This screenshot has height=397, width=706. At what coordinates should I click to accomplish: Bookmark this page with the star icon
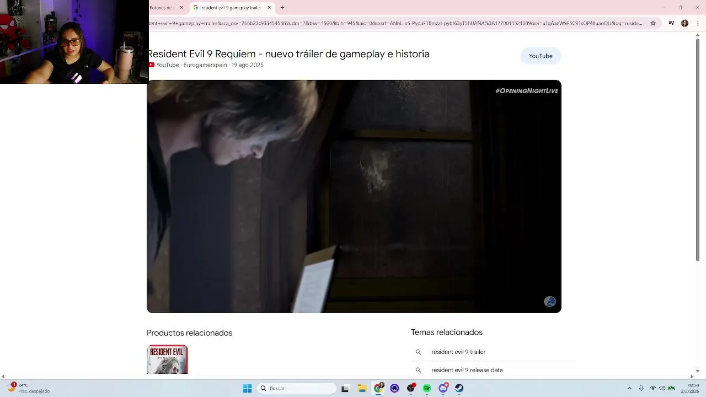coord(653,23)
